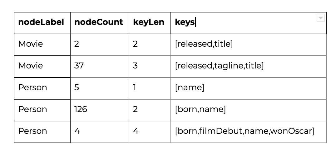Click the [released,tagline,title] cell
The width and height of the screenshot is (336, 150).
[x=249, y=67]
